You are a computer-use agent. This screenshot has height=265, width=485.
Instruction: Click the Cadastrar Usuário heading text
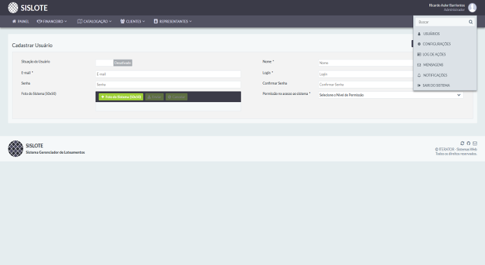pos(32,45)
